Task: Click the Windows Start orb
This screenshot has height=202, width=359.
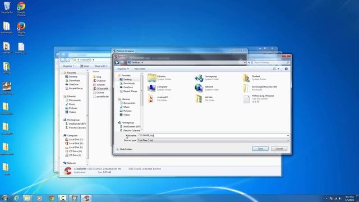Action: pos(5,198)
